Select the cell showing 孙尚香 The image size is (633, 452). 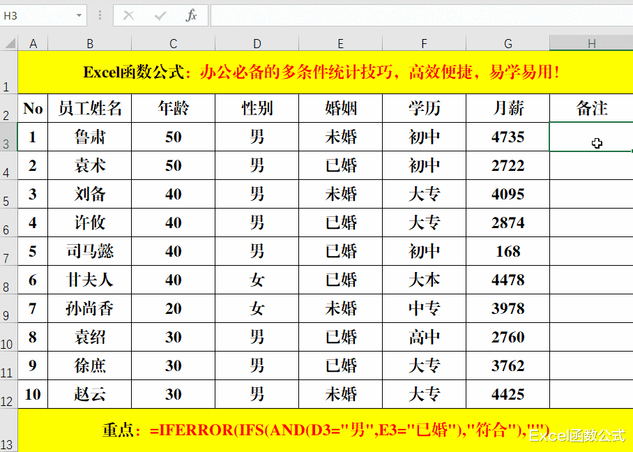[89, 308]
